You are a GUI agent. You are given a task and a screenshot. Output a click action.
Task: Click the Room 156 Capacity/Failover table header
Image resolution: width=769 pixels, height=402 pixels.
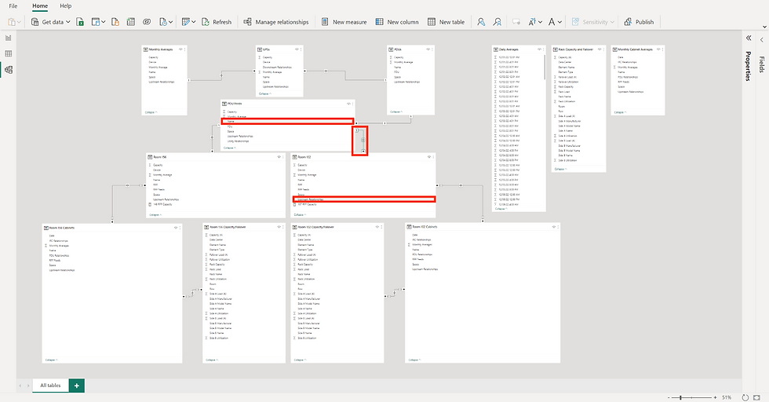244,227
